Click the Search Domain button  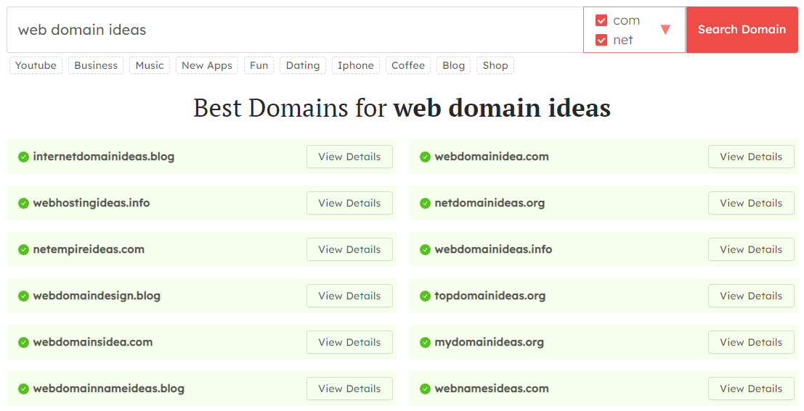pyautogui.click(x=742, y=30)
